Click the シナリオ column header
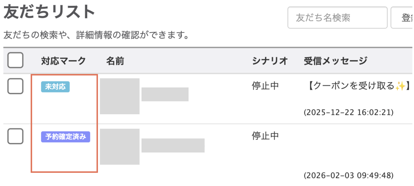Viewport: 414px width, 186px height. point(269,61)
